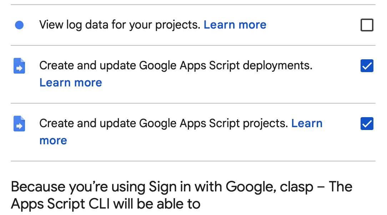The width and height of the screenshot is (387, 215).
Task: Click the divider above the log data row
Action: (193, 5)
